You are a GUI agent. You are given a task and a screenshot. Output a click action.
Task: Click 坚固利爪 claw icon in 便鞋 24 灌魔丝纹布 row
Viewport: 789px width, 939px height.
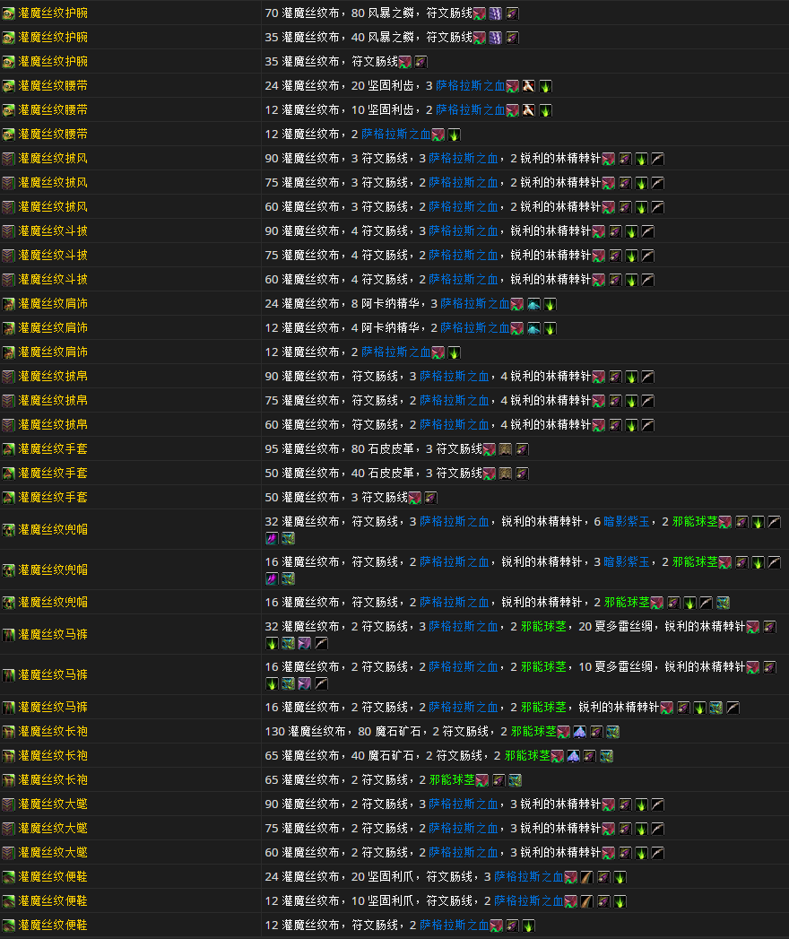(x=587, y=877)
